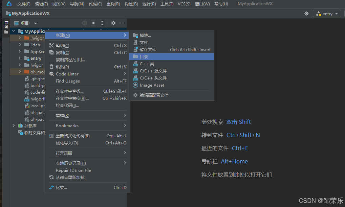Choose 优化导入(O) entry
The image size is (345, 207).
(88, 143)
